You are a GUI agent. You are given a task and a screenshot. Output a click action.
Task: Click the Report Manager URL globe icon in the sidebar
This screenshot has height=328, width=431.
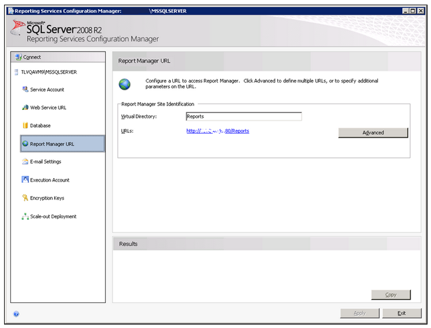pos(26,143)
